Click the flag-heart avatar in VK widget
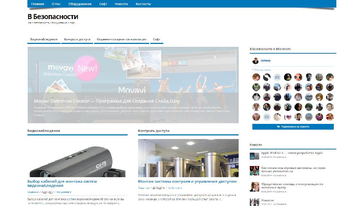This screenshot has width=363, height=206. 288,117
